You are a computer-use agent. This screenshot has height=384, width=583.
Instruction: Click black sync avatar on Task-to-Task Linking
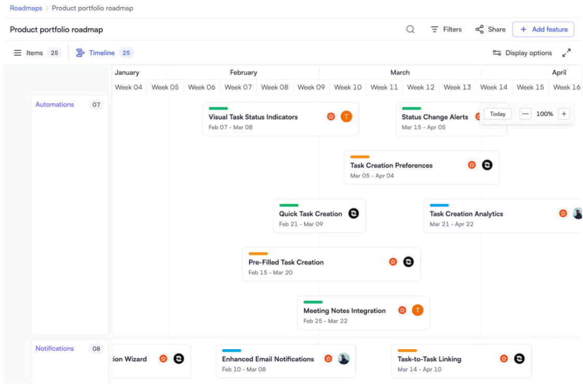pyautogui.click(x=519, y=359)
